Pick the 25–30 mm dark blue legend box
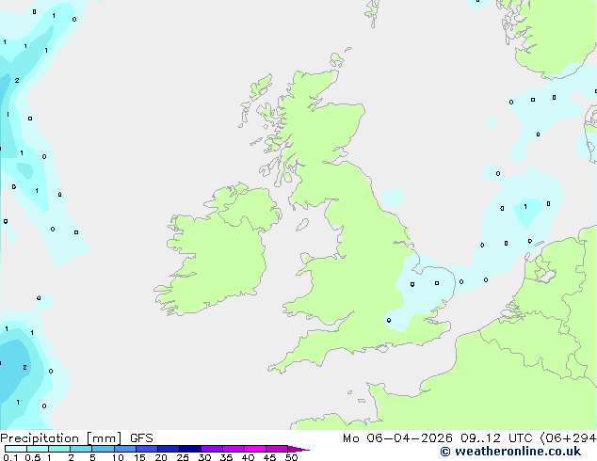This screenshot has height=461, width=597. [x=189, y=449]
